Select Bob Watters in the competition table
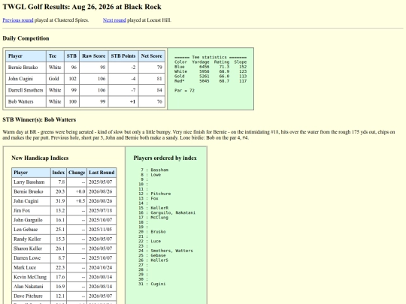Image resolution: width=406 pixels, height=304 pixels. click(21, 101)
